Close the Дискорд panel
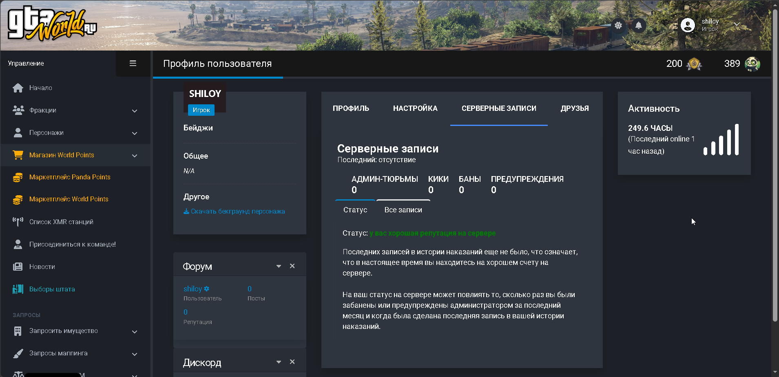 click(292, 362)
